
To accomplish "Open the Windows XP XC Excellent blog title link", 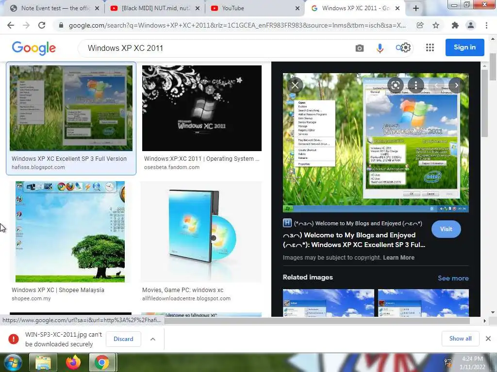I will click(354, 240).
